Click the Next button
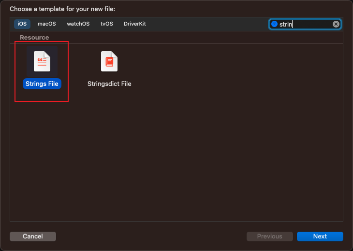353x251 pixels. [320, 237]
